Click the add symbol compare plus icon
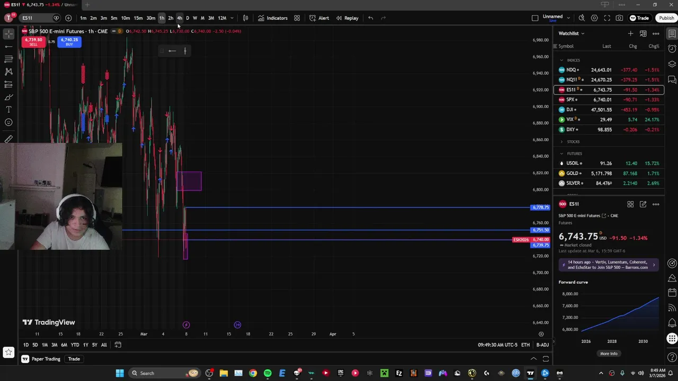 point(68,18)
